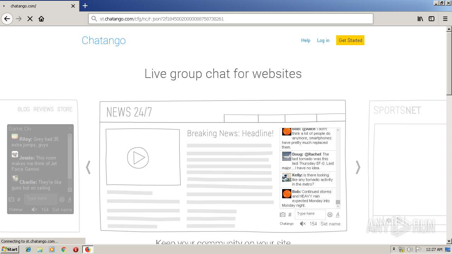The width and height of the screenshot is (452, 254).
Task: Close the Game On chat box
Action: [x=70, y=128]
